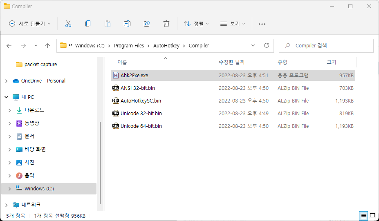The width and height of the screenshot is (379, 221).
Task: Click the Unicode 64-bit.bin file name
Action: 141,126
